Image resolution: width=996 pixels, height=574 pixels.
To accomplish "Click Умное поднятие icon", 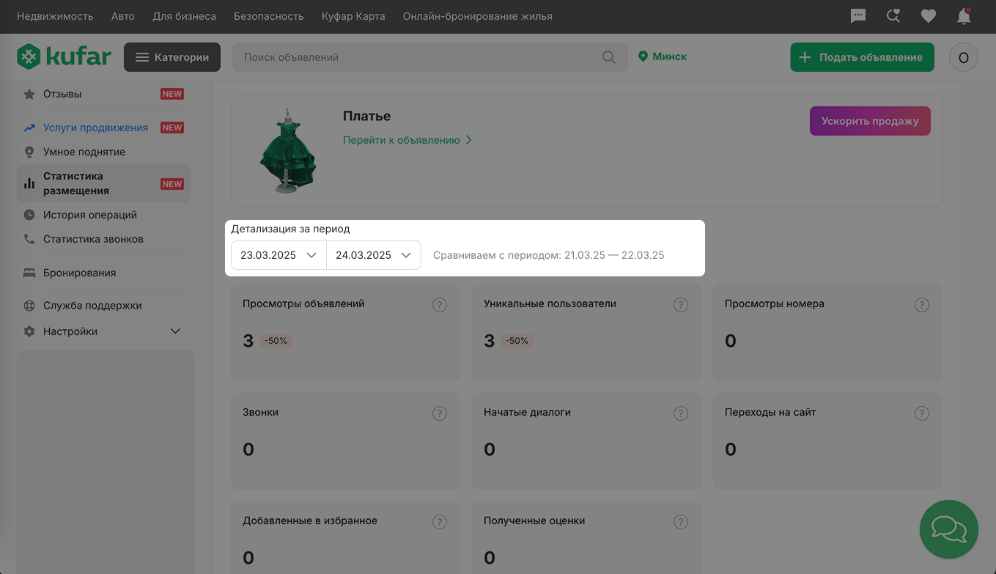I will 29,152.
